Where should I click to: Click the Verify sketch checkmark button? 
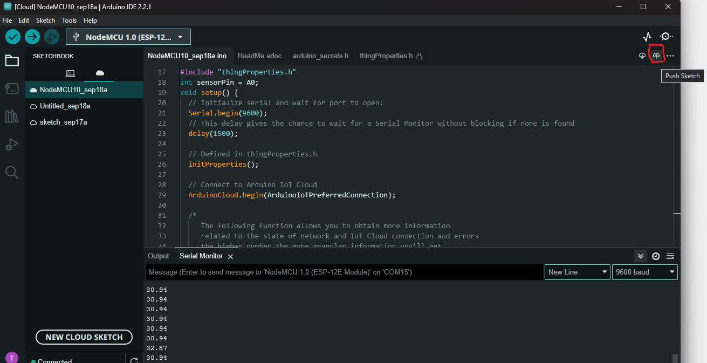tap(13, 37)
